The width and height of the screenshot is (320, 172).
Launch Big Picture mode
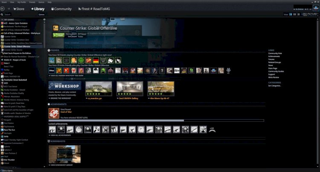(310, 14)
